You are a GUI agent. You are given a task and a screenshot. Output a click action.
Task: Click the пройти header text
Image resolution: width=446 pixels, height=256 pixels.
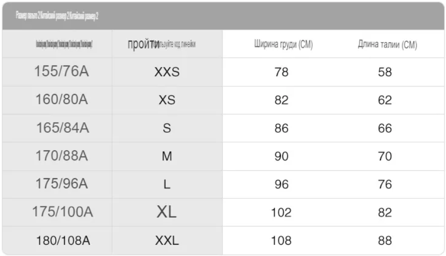coord(143,44)
